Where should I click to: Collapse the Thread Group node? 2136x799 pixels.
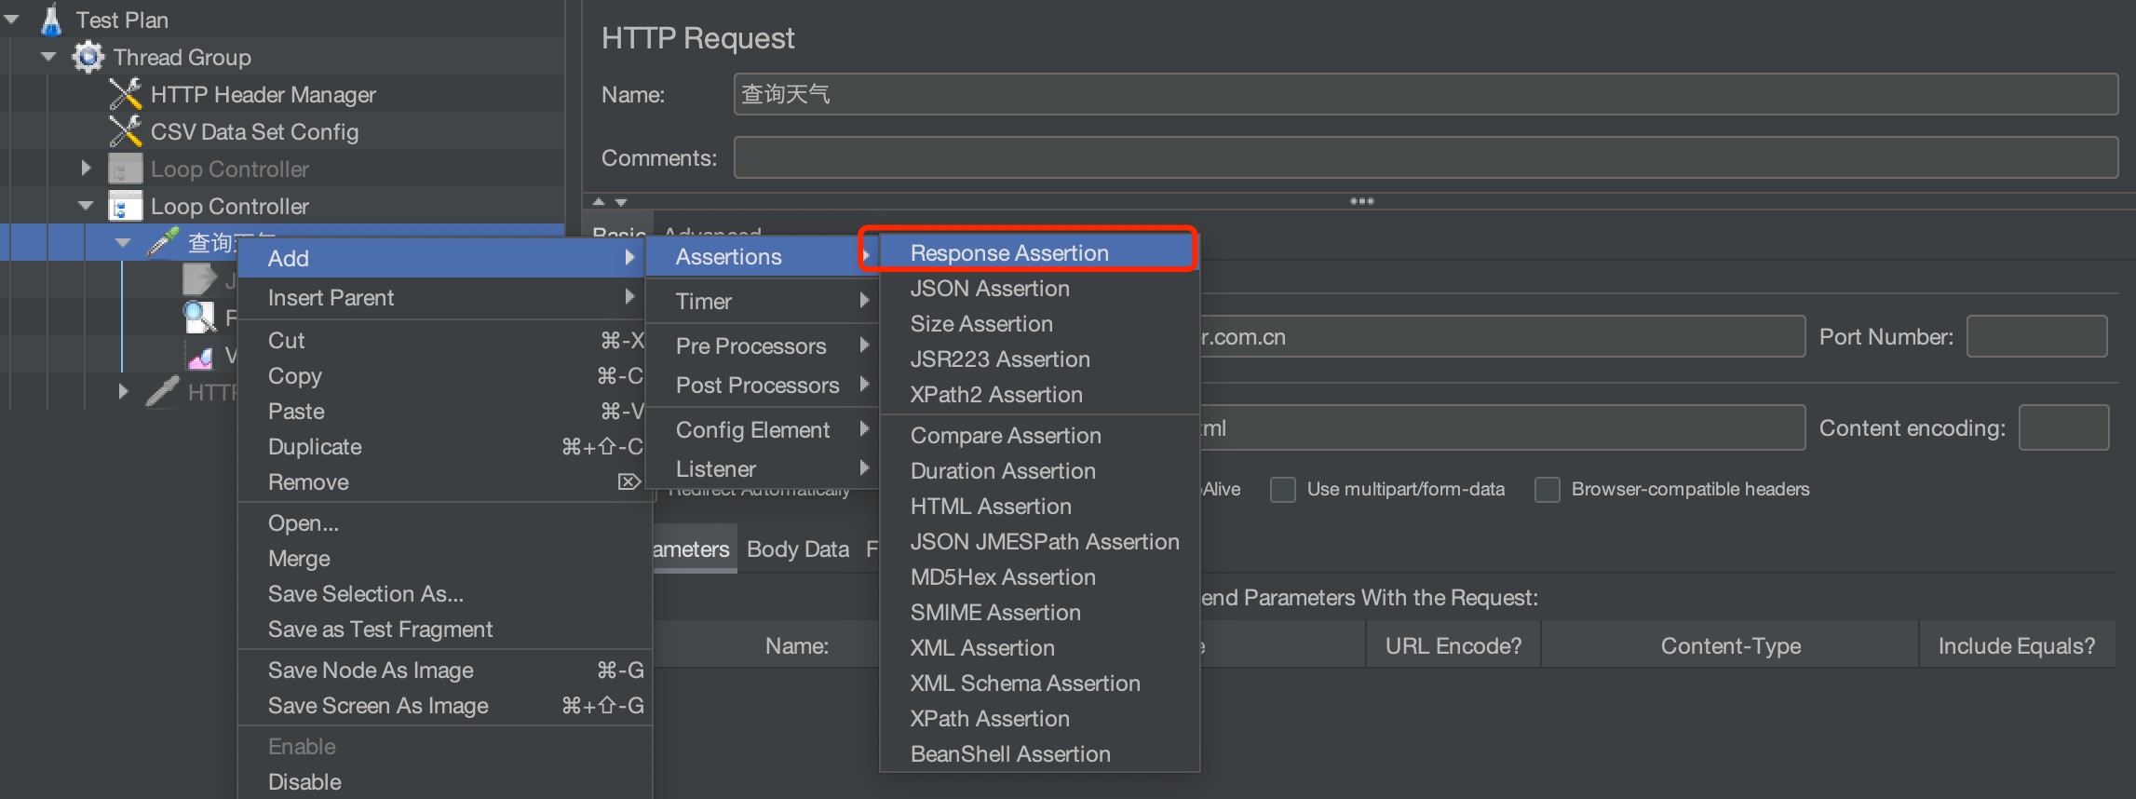pos(48,57)
